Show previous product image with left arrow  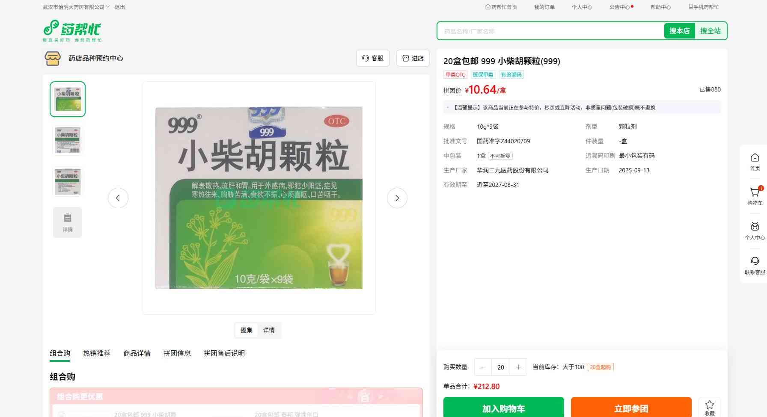pos(118,198)
